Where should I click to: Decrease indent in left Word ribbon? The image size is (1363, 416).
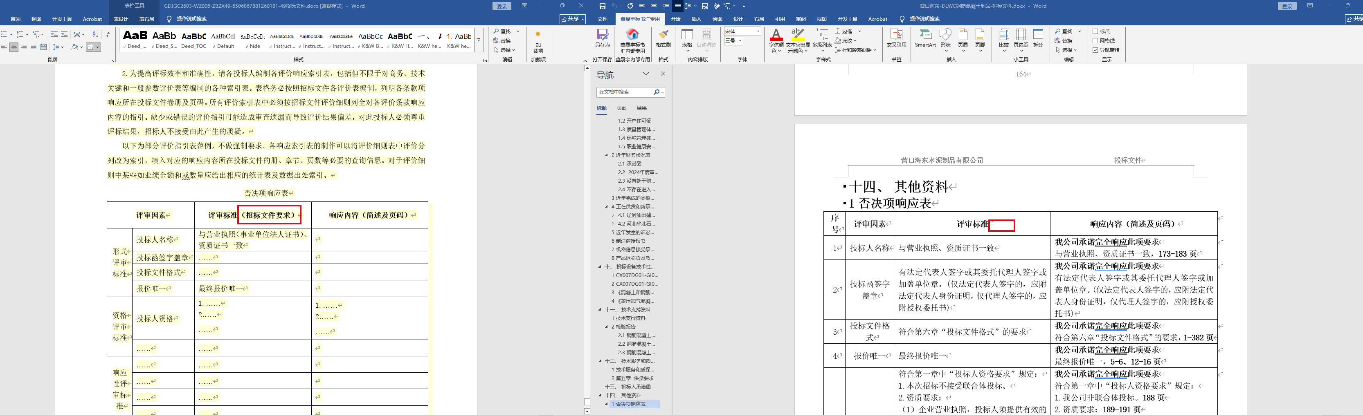point(54,34)
